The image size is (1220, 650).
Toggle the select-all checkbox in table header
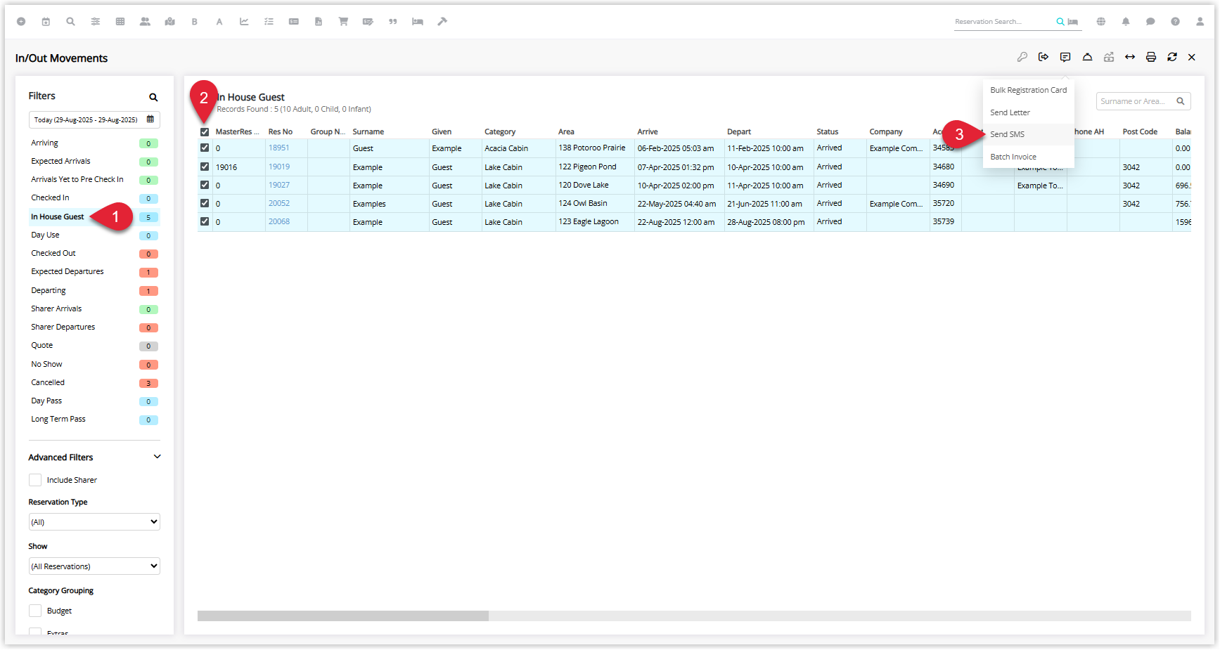[205, 132]
